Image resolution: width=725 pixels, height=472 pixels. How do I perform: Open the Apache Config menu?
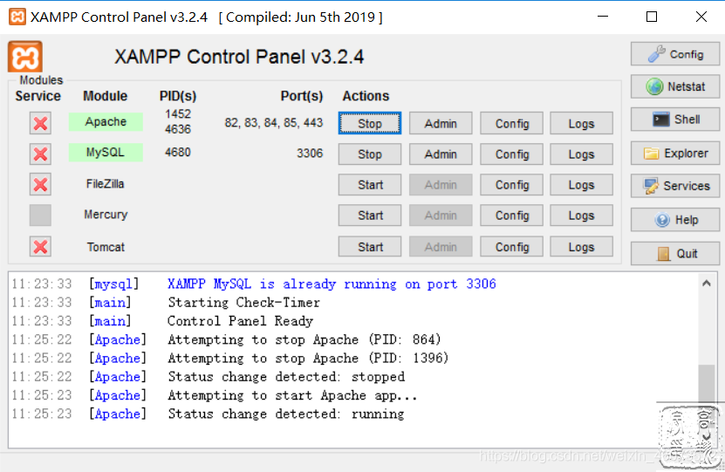(511, 123)
